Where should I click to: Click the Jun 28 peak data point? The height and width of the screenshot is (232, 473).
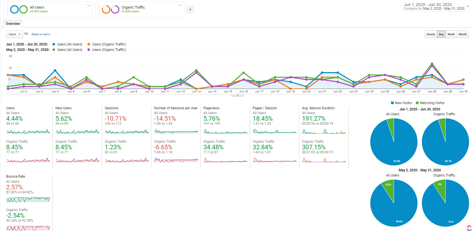432,64
